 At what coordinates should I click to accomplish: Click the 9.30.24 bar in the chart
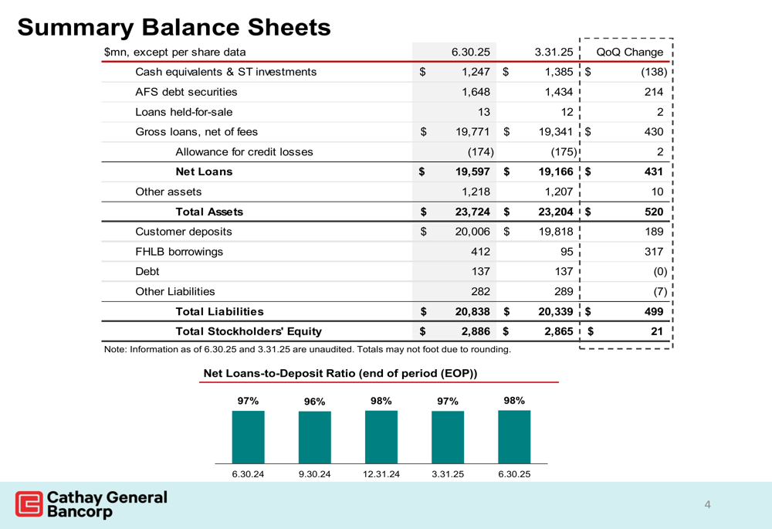315,437
